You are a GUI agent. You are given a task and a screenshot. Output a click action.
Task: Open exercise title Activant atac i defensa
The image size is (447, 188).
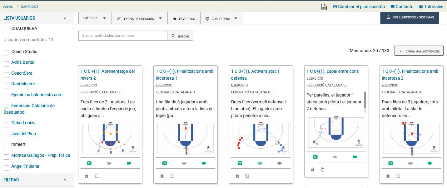[255, 75]
